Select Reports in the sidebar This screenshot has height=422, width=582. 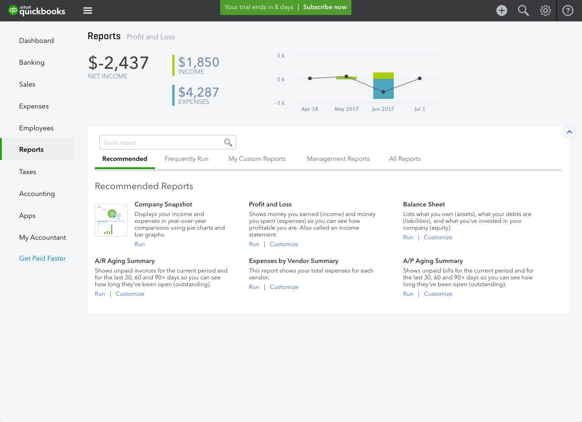pyautogui.click(x=37, y=149)
